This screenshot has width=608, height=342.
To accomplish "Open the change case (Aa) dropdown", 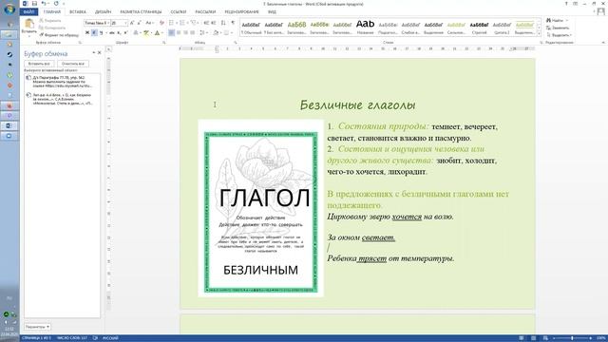I will pos(149,23).
